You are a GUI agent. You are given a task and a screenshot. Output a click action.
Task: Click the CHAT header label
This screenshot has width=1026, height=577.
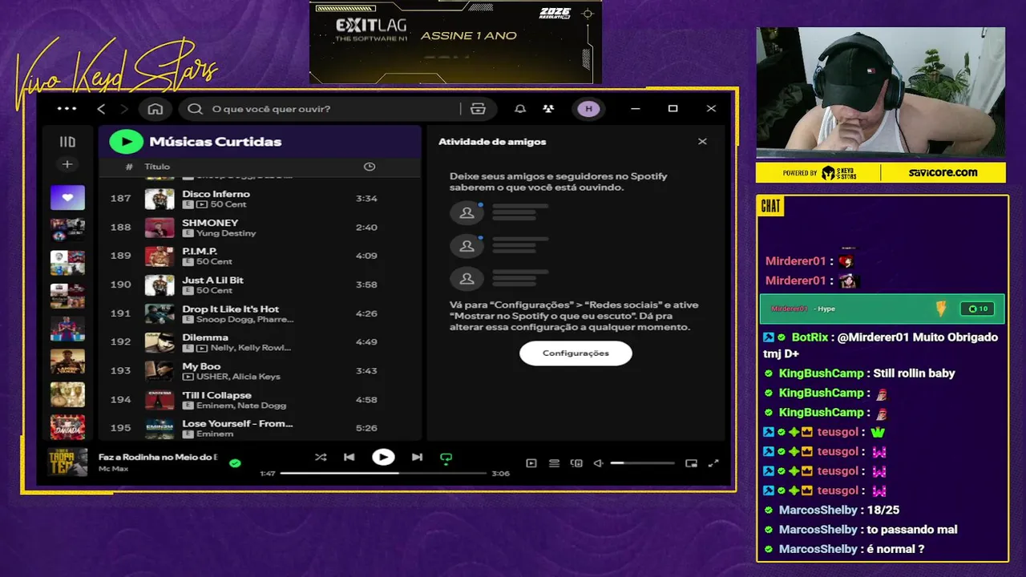point(771,206)
